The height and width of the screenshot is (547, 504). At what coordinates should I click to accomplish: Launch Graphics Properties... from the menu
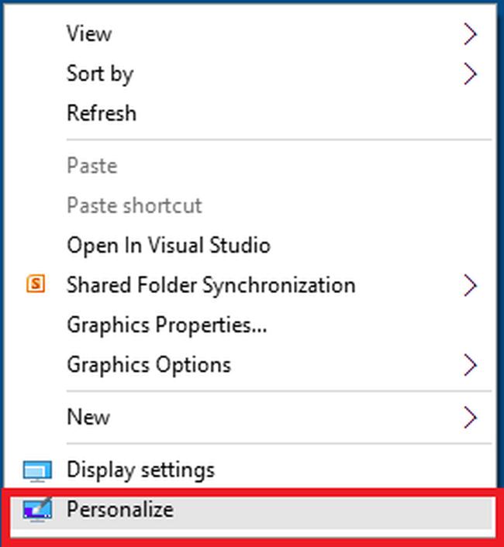[x=167, y=325]
